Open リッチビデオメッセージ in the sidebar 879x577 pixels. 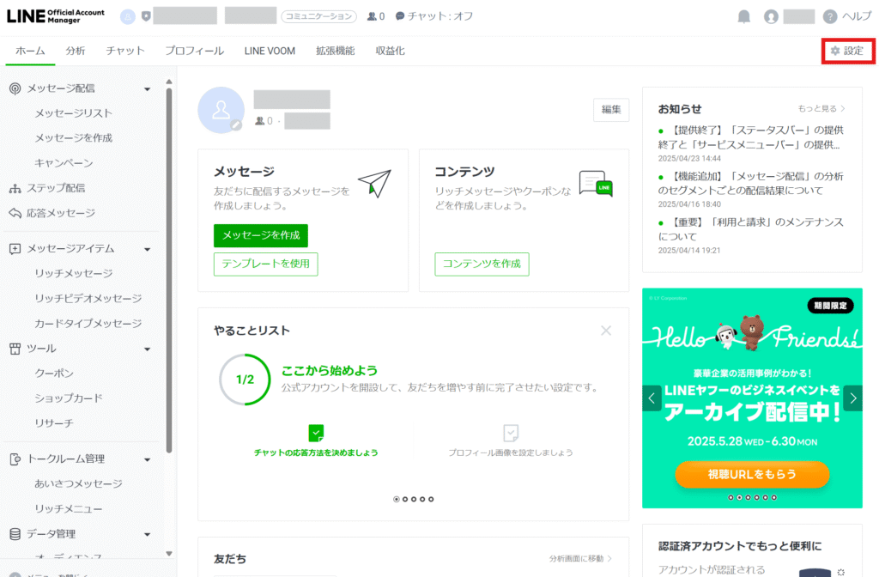pos(88,299)
